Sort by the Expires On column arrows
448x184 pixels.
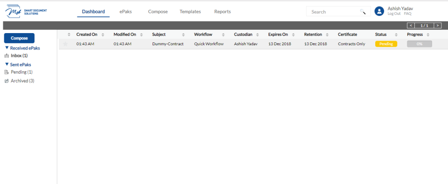(x=293, y=34)
